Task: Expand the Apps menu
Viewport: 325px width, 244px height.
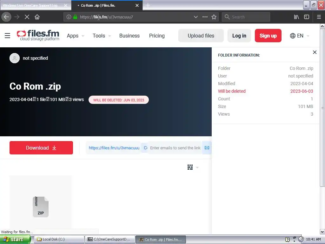Action: click(76, 36)
